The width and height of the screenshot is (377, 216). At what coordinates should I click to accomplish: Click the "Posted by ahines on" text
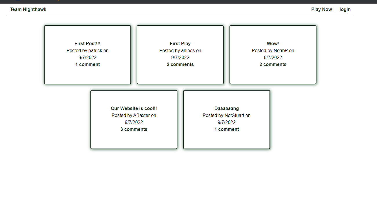(180, 50)
